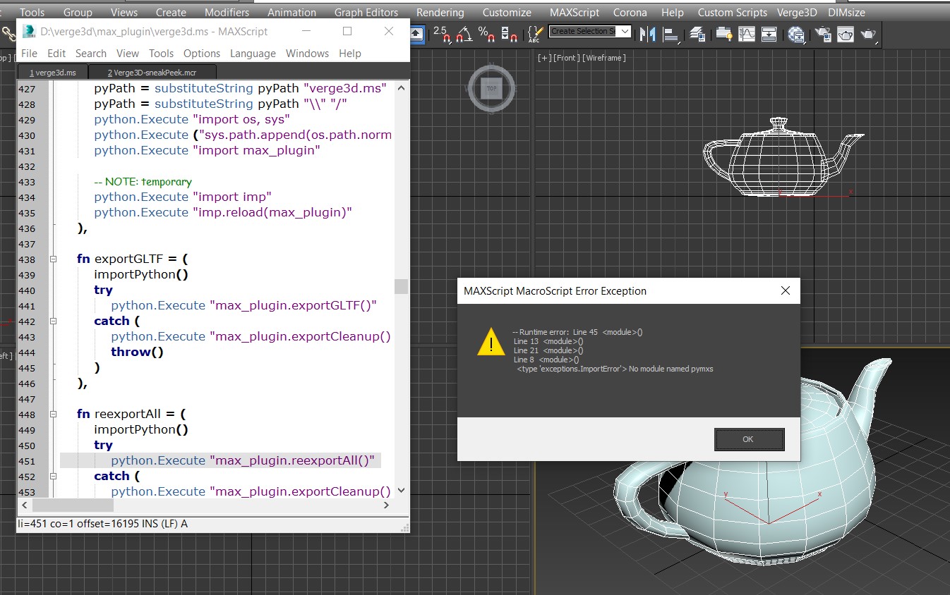Click the warning icon in error dialog
The height and width of the screenshot is (595, 950).
(x=491, y=341)
